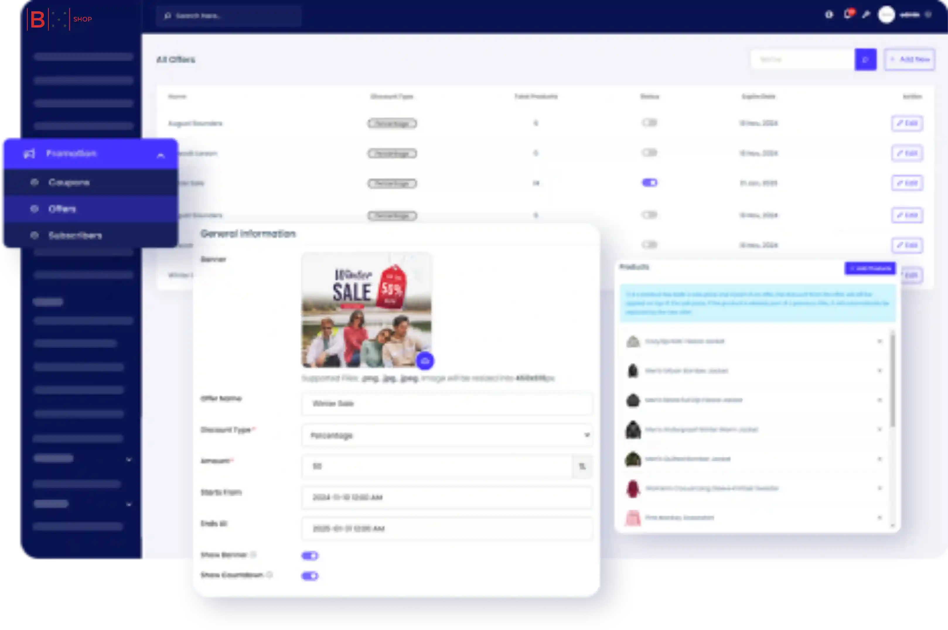948x630 pixels.
Task: Collapse the Promotion menu chevron
Action: (x=161, y=155)
